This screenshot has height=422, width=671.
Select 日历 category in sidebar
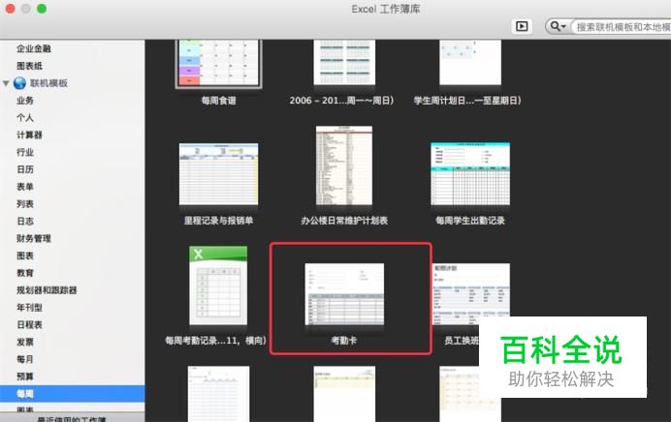pyautogui.click(x=25, y=169)
